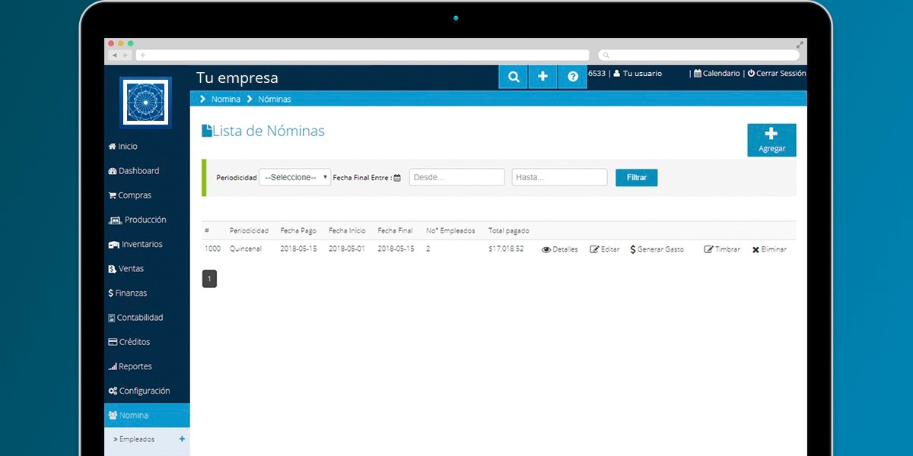The width and height of the screenshot is (913, 456).
Task: Open the Empleados submenu item
Action: 135,439
